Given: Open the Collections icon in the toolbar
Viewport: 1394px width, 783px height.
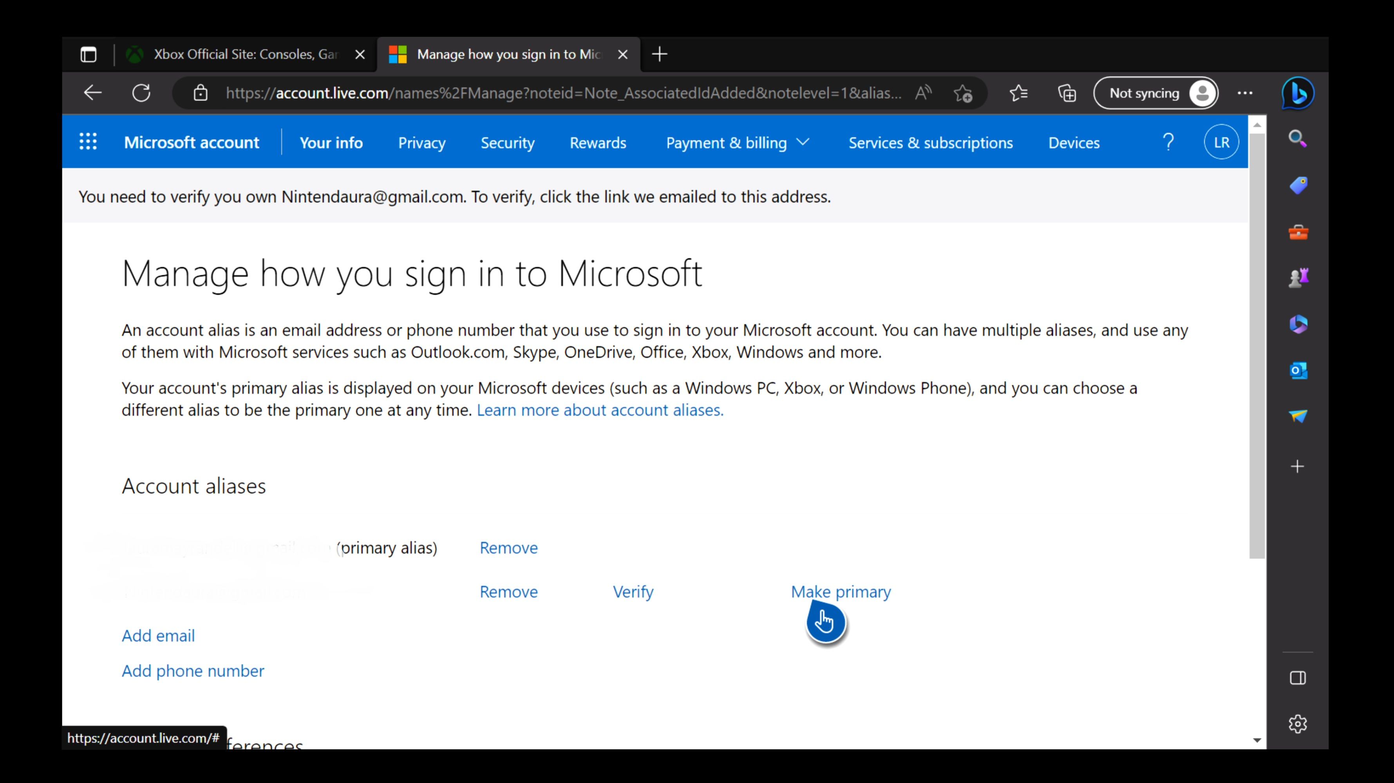Looking at the screenshot, I should (1067, 93).
